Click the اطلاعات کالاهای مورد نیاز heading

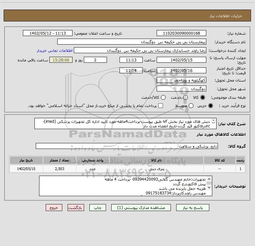[221, 134]
